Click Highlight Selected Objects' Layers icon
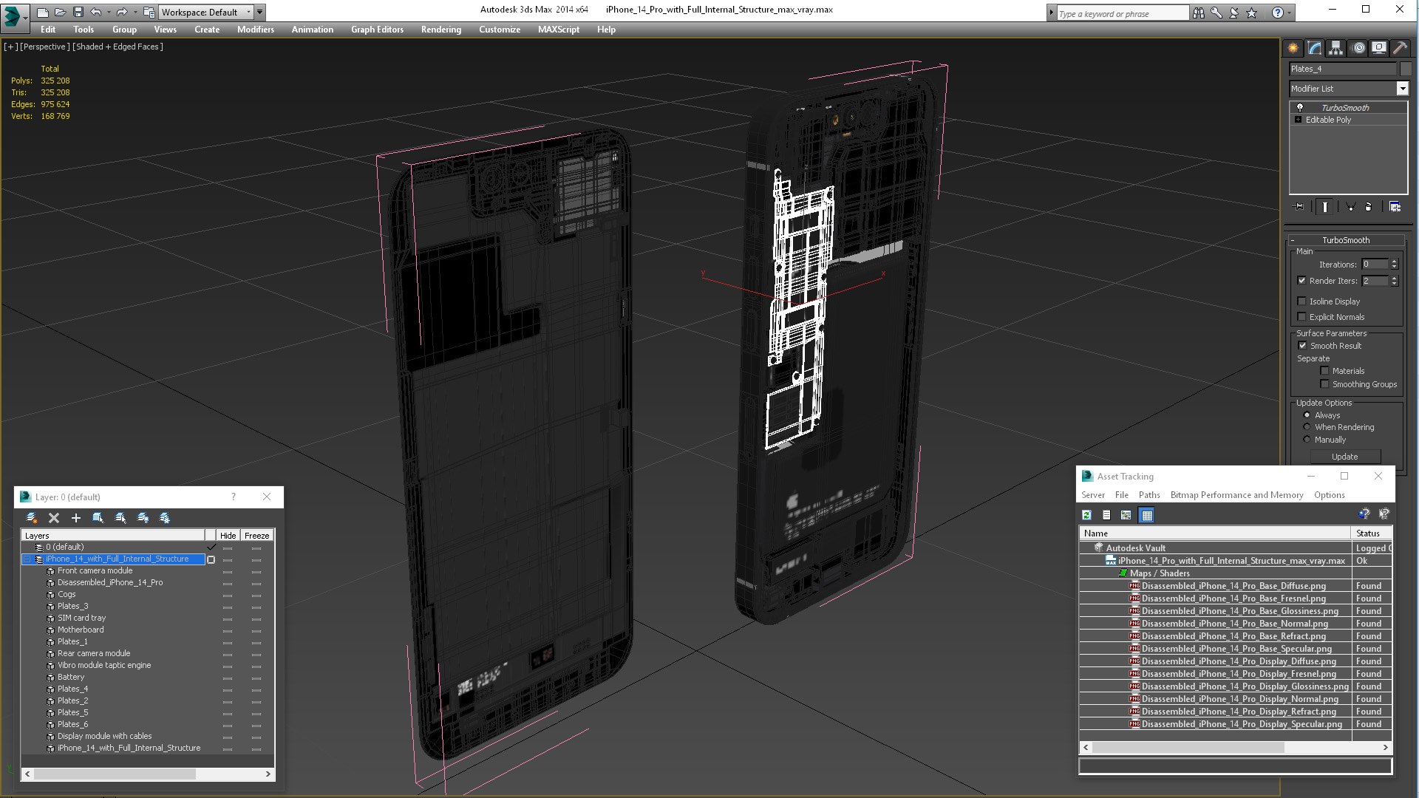The image size is (1419, 798). point(120,518)
